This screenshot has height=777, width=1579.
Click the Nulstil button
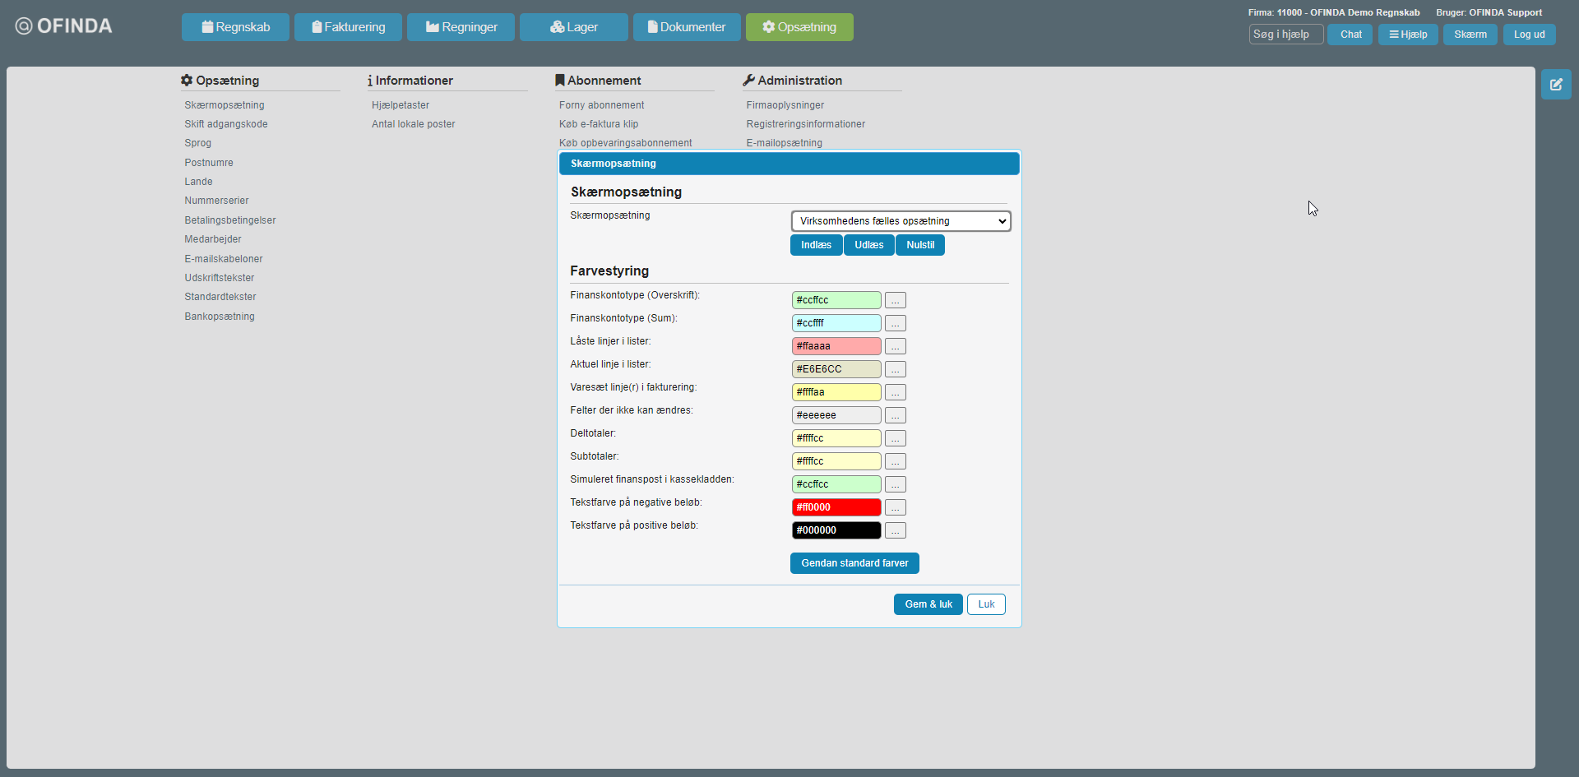pyautogui.click(x=919, y=245)
